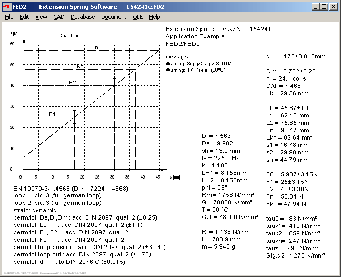Close the FED2+ window

pos(334,7)
